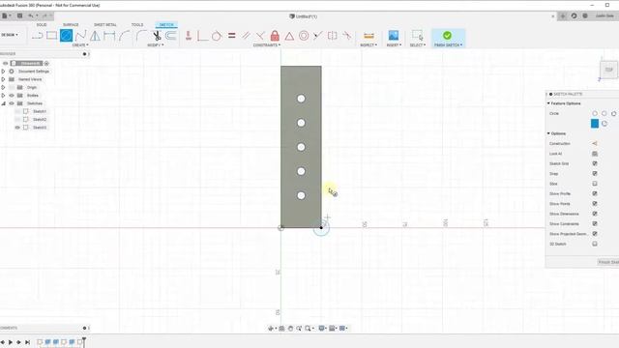Screen dimensions: 619x348
Task: Click the active Circle tool icon
Action: pyautogui.click(x=67, y=36)
